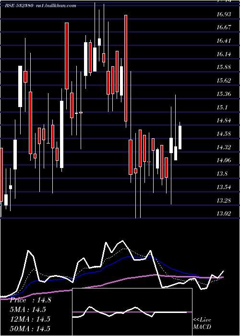Select the 14.84 price axis label
The image size is (240, 336).
tap(224, 120)
